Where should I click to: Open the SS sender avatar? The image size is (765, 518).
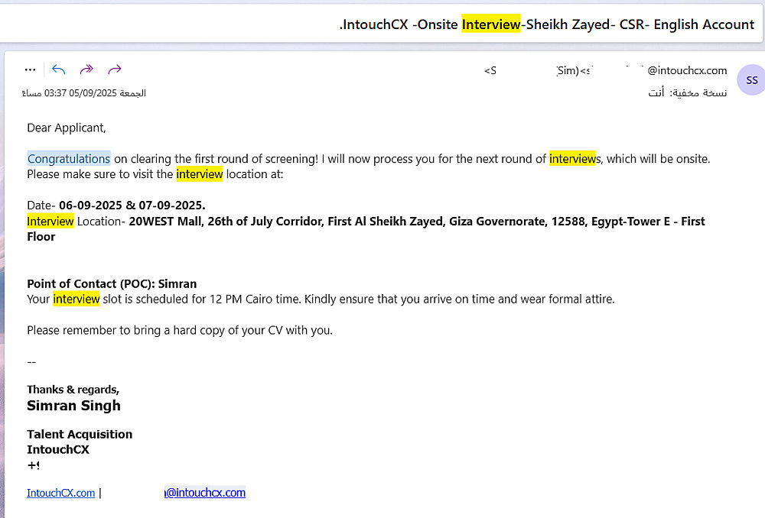751,80
